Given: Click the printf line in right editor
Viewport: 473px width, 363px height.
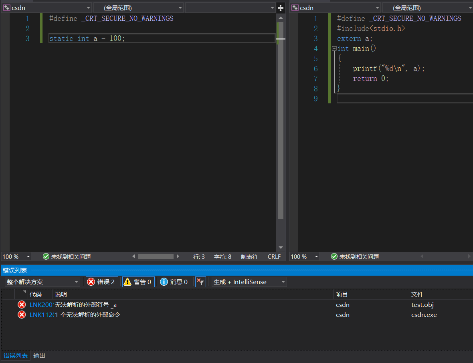Looking at the screenshot, I should (388, 69).
